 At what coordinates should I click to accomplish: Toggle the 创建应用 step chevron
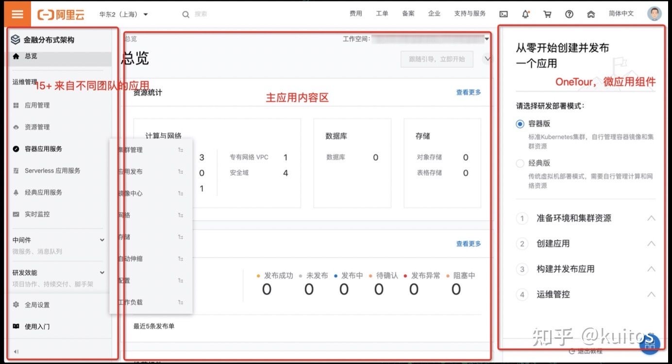pos(651,244)
